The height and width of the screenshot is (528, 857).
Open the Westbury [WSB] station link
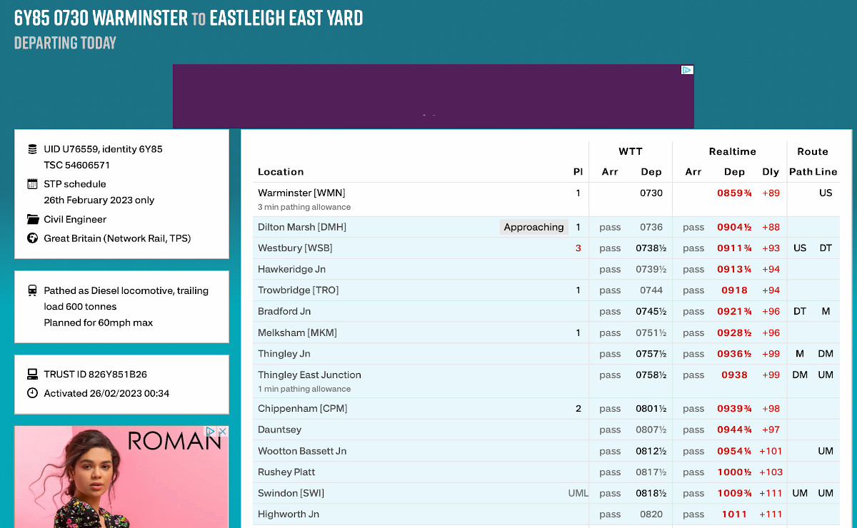[x=295, y=248]
